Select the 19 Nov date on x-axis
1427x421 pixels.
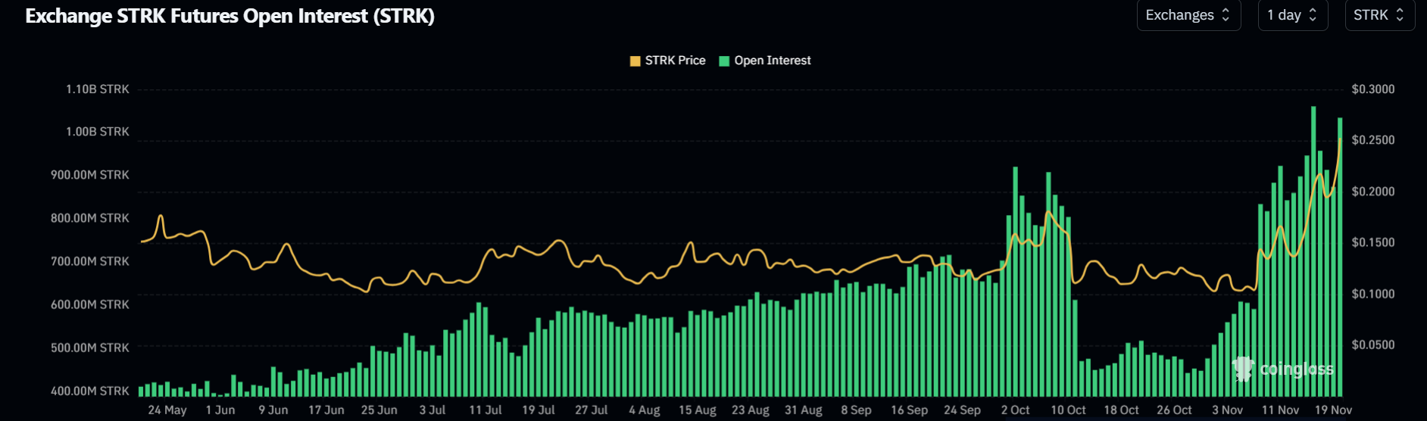(1333, 410)
